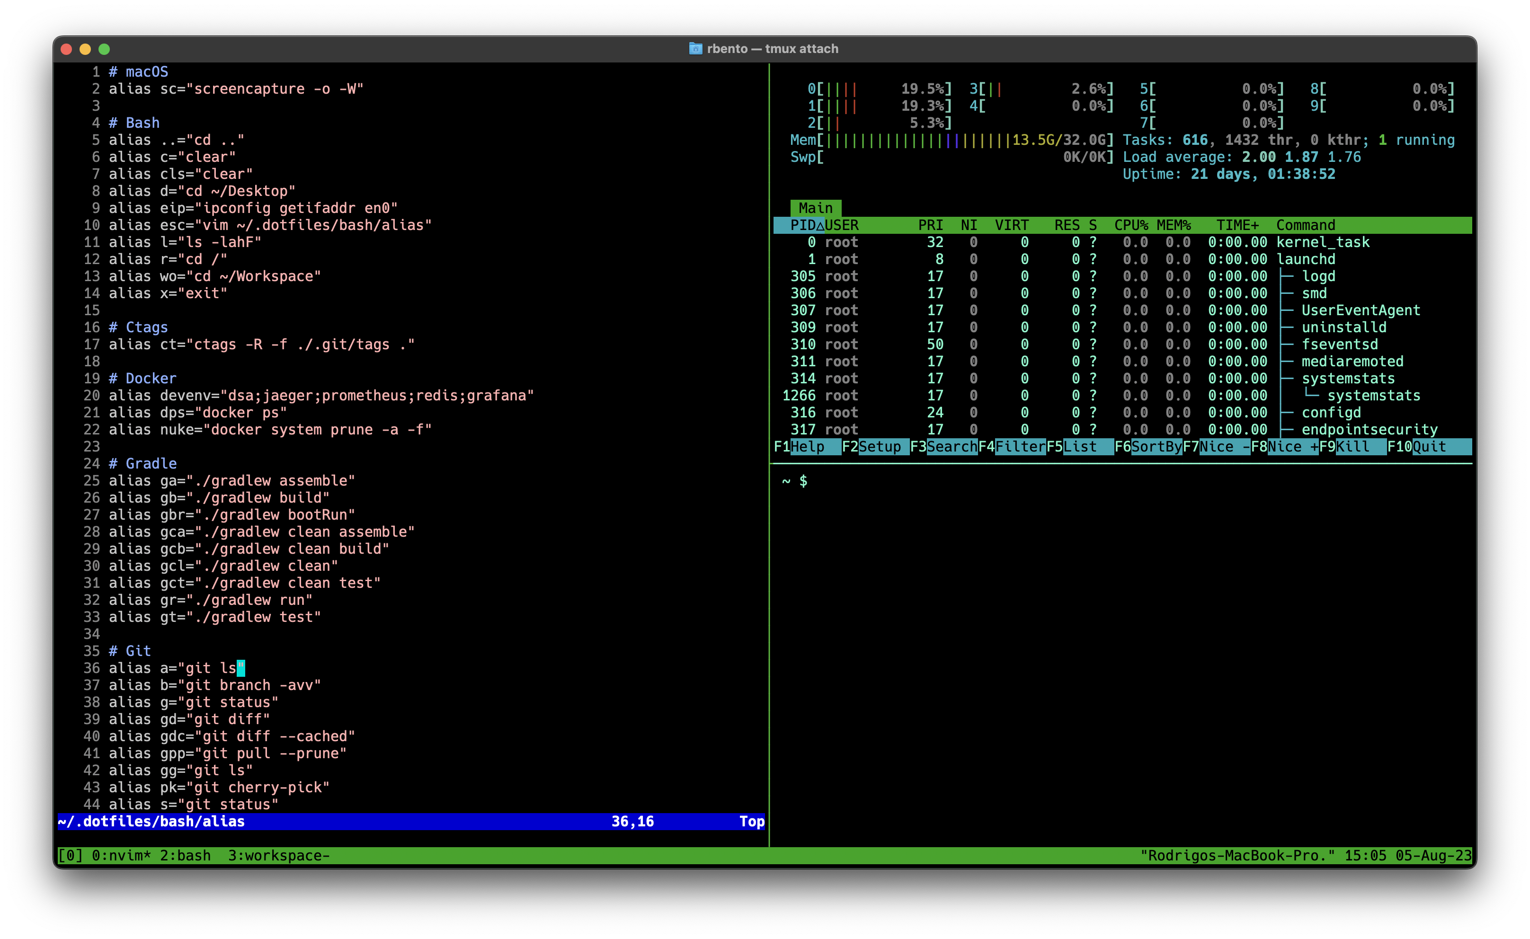
Task: Click the folder icon in the title bar
Action: point(695,48)
